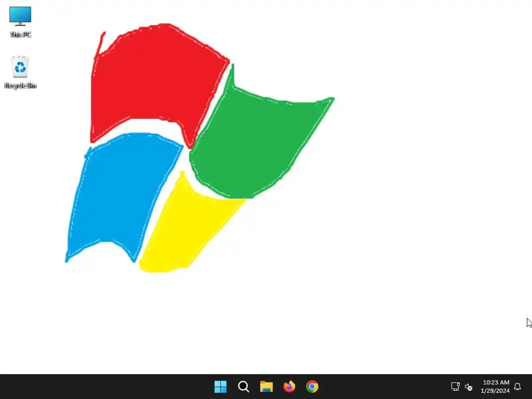This screenshot has height=399, width=532.
Task: Click the "Recycle Bin" label text
Action: [20, 85]
